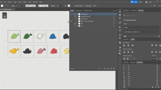161x90 pixels.
Task: Expand the BASE layer
Action: tap(76, 21)
